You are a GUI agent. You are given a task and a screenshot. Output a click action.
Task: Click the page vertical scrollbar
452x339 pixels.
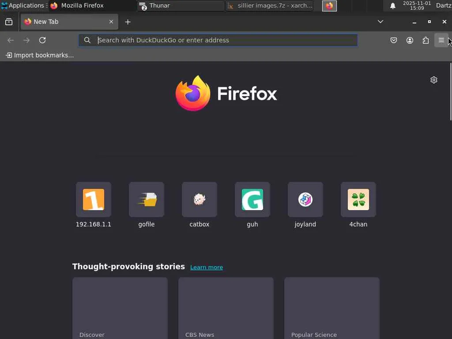(451, 91)
